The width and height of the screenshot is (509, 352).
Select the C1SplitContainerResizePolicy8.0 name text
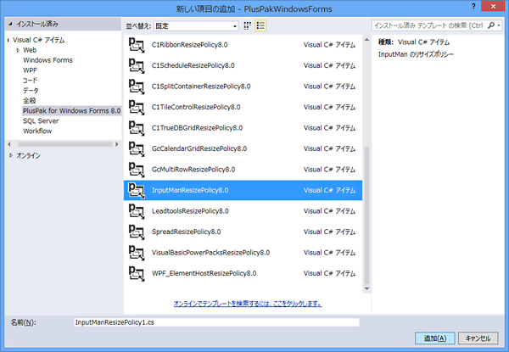pyautogui.click(x=201, y=87)
